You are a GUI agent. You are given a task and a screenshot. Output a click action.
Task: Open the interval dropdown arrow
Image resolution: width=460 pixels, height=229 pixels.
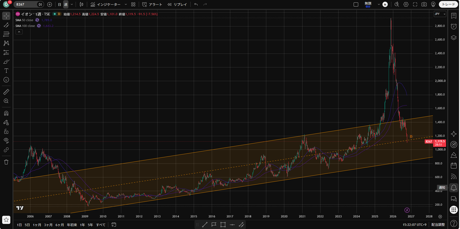click(x=72, y=4)
